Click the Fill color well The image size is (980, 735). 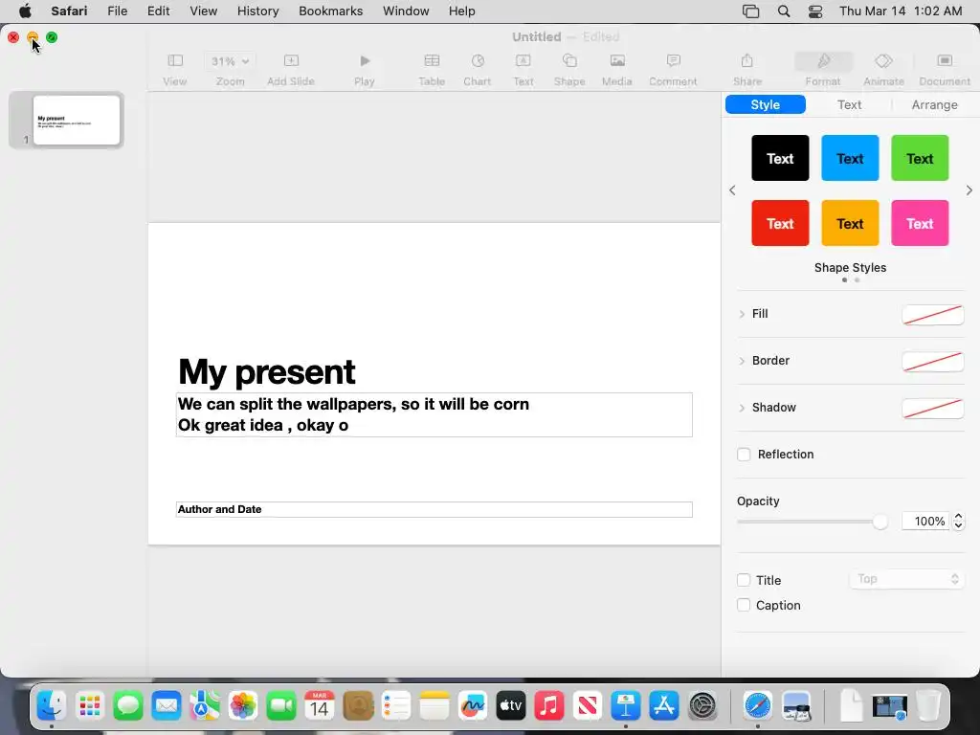932,314
